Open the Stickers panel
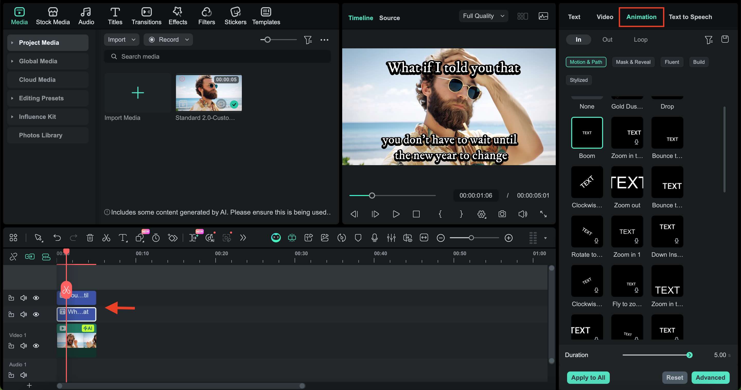The height and width of the screenshot is (390, 741). click(x=235, y=16)
